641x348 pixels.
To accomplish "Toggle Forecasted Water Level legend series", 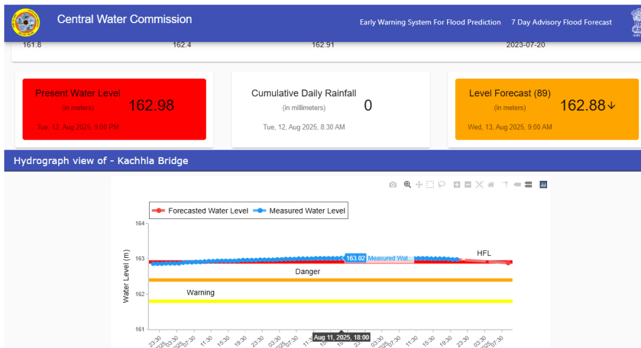I will tap(201, 211).
